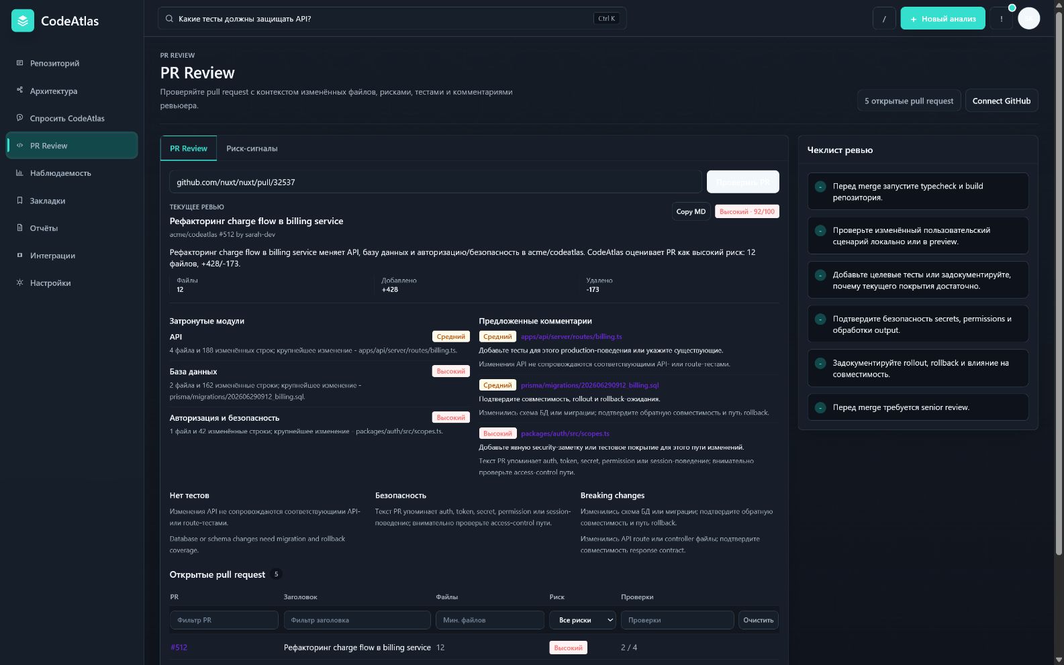Click the 5 открытые pull request button
The image size is (1064, 665).
908,101
